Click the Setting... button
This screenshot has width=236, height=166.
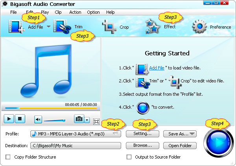pos(142,134)
